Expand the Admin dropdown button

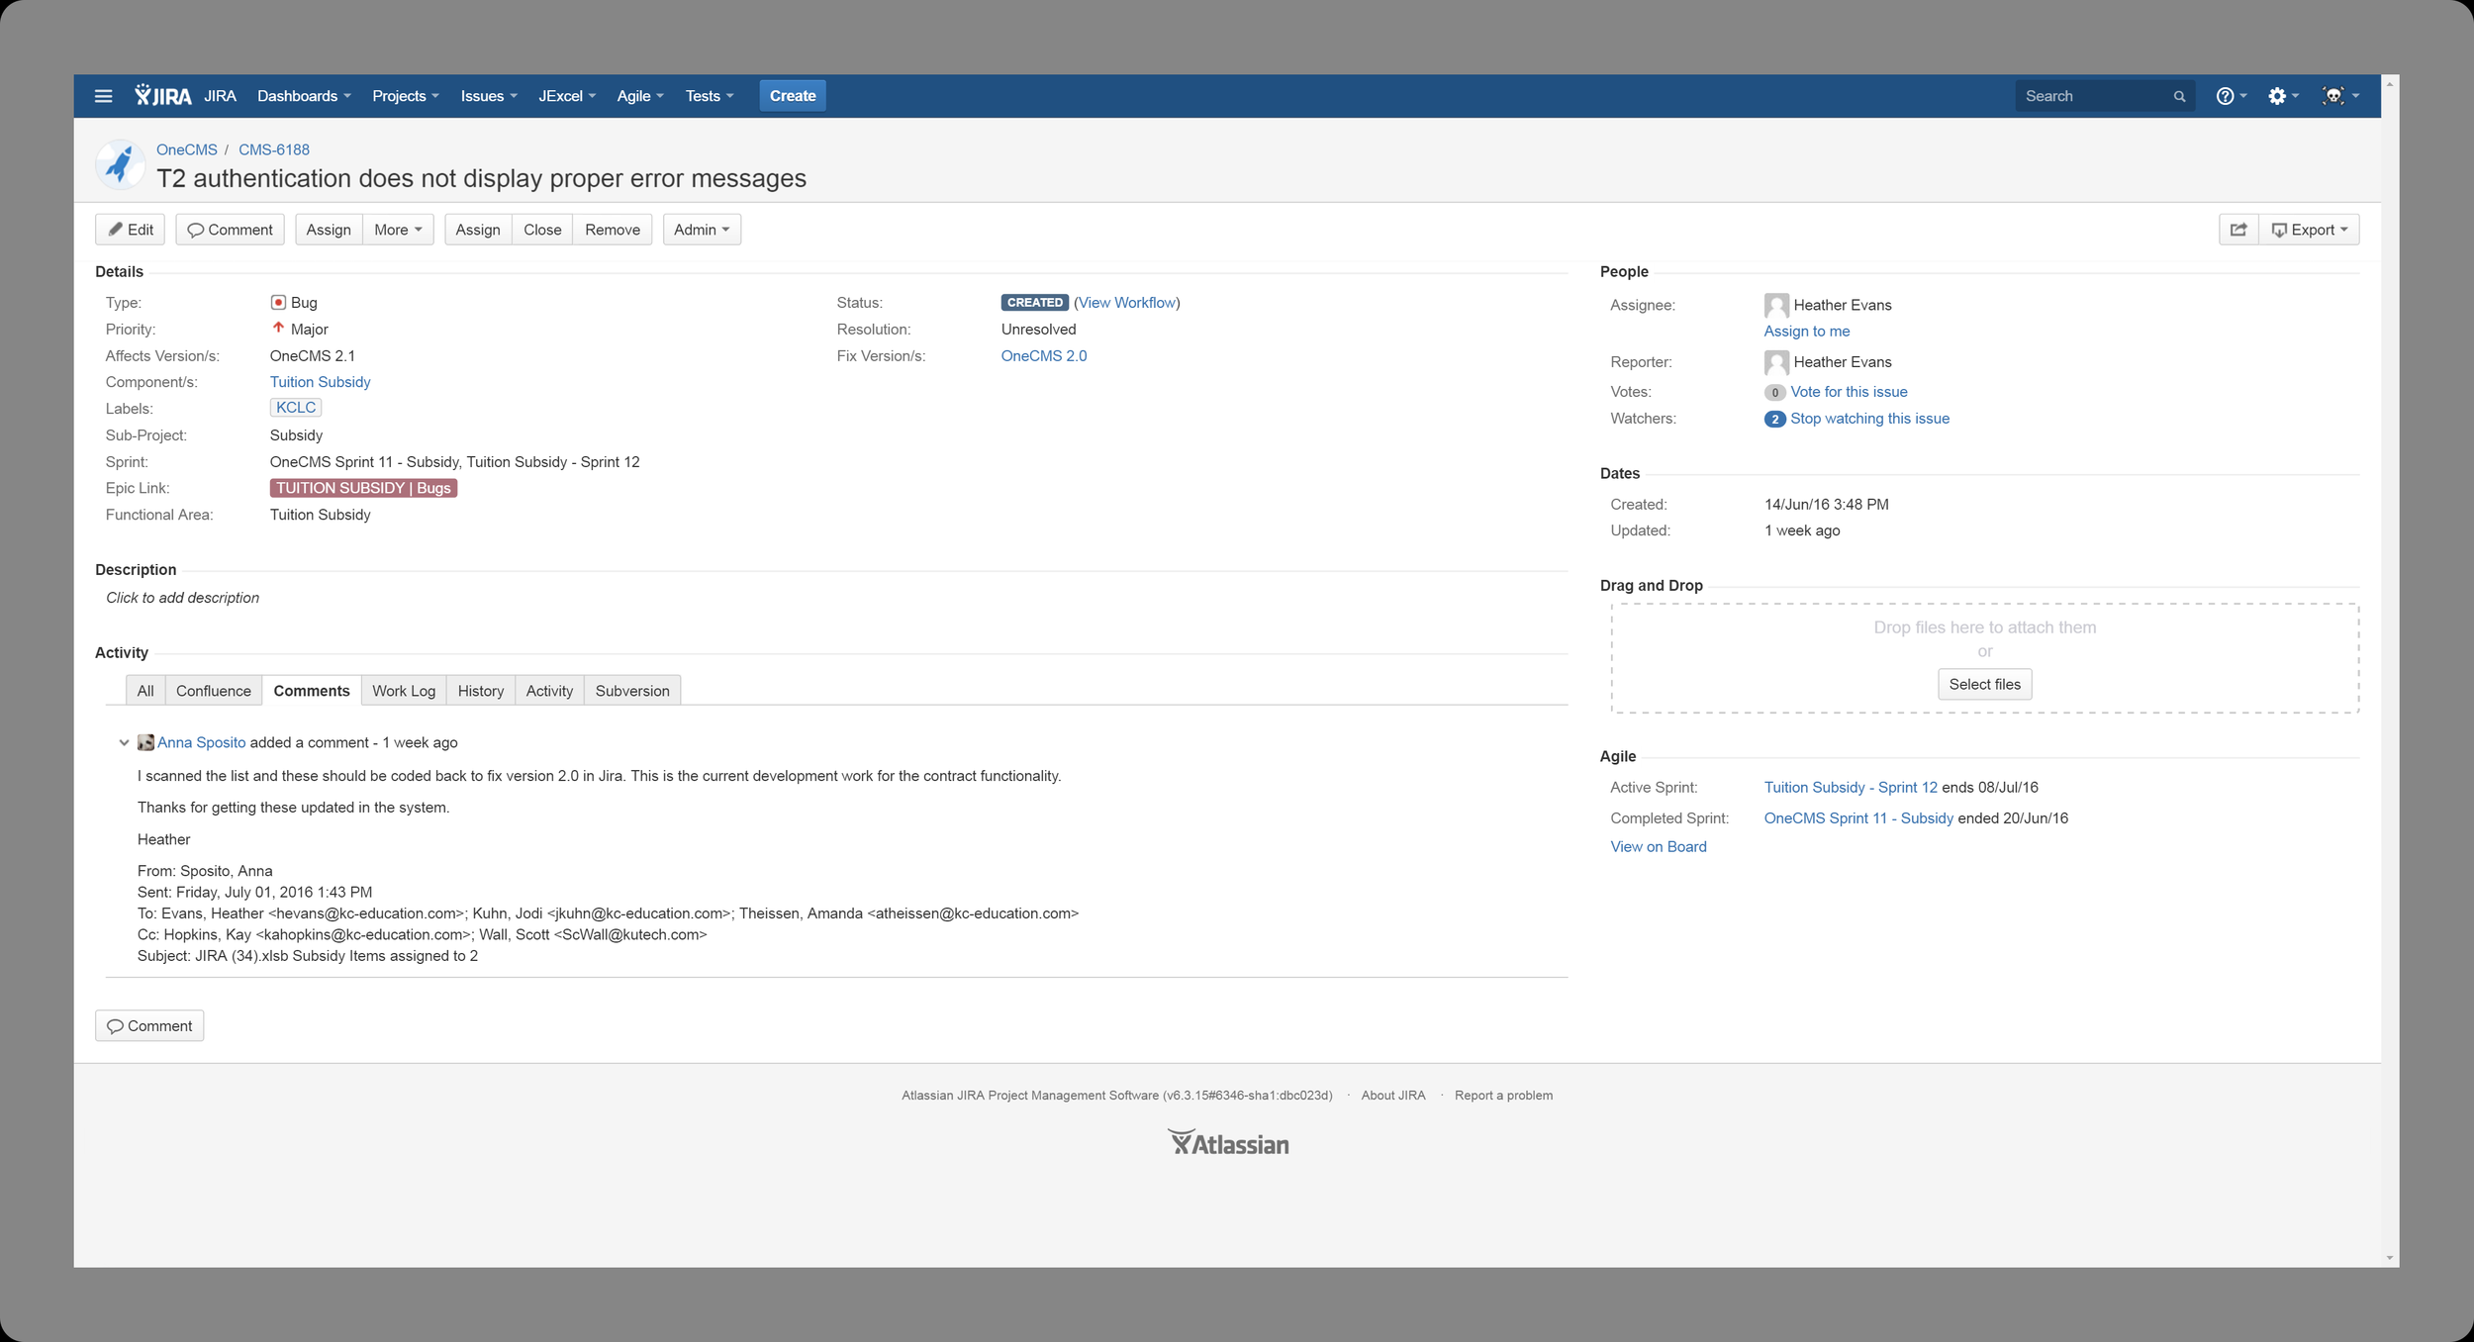[701, 230]
